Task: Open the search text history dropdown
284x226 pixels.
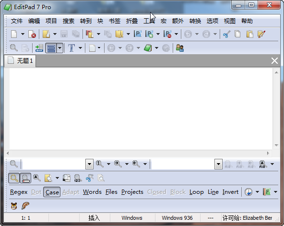Action: pos(90,164)
